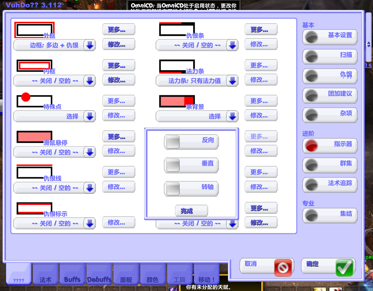Viewport: 373px width, 291px height.
Task: Toggle the 反向 (reverse) switch
Action: tap(173, 142)
